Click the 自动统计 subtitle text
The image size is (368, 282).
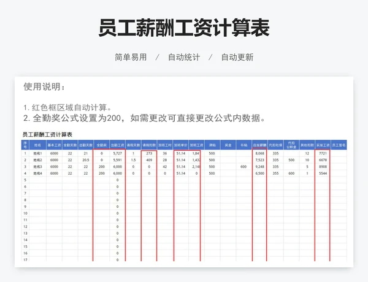point(184,57)
